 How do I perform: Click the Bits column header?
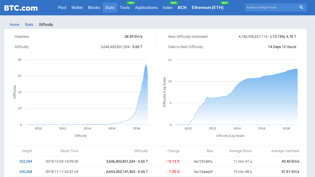pos(210,151)
